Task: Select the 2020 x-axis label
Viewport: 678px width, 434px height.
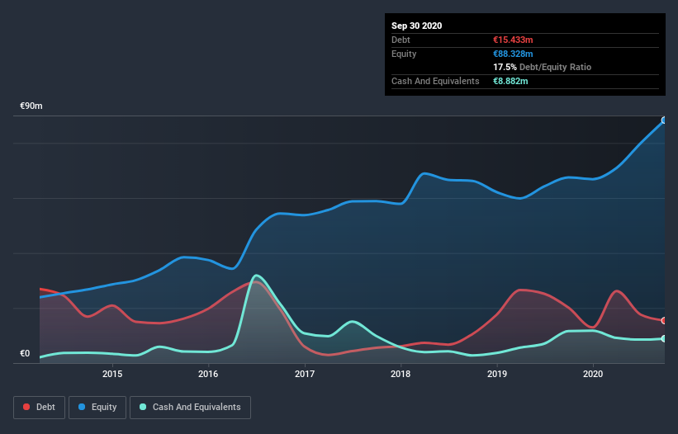Action: (x=593, y=374)
